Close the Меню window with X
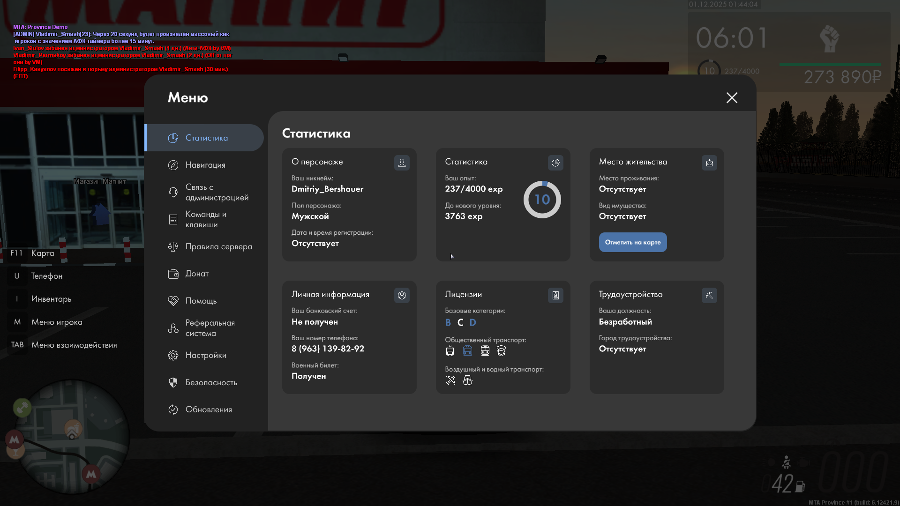Image resolution: width=900 pixels, height=506 pixels. (x=732, y=97)
